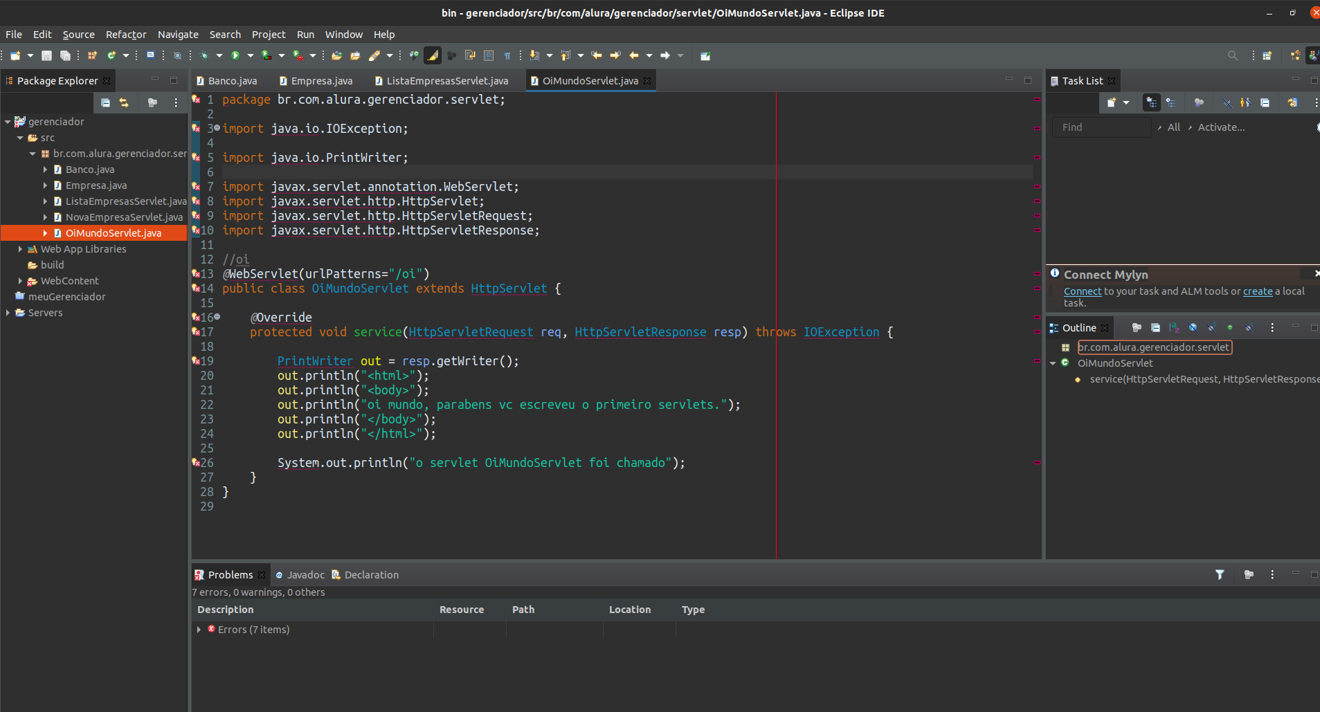Open the Debug dropdown arrow

point(219,55)
